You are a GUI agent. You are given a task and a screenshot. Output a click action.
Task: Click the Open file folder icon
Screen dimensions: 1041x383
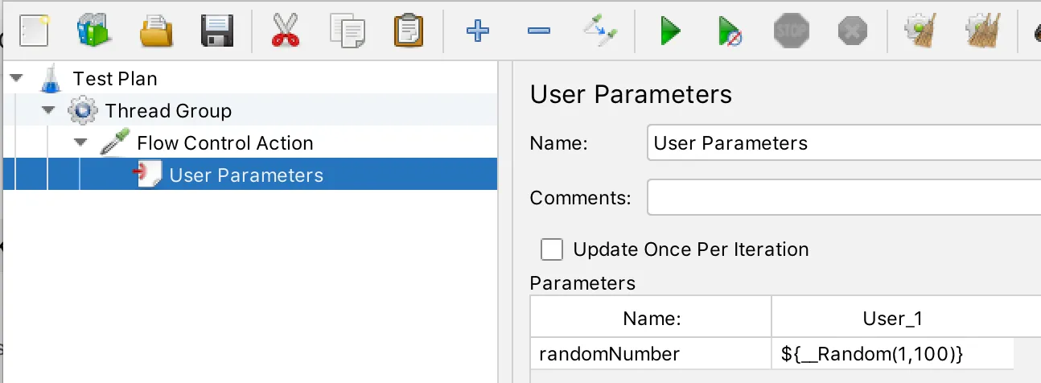[x=156, y=31]
